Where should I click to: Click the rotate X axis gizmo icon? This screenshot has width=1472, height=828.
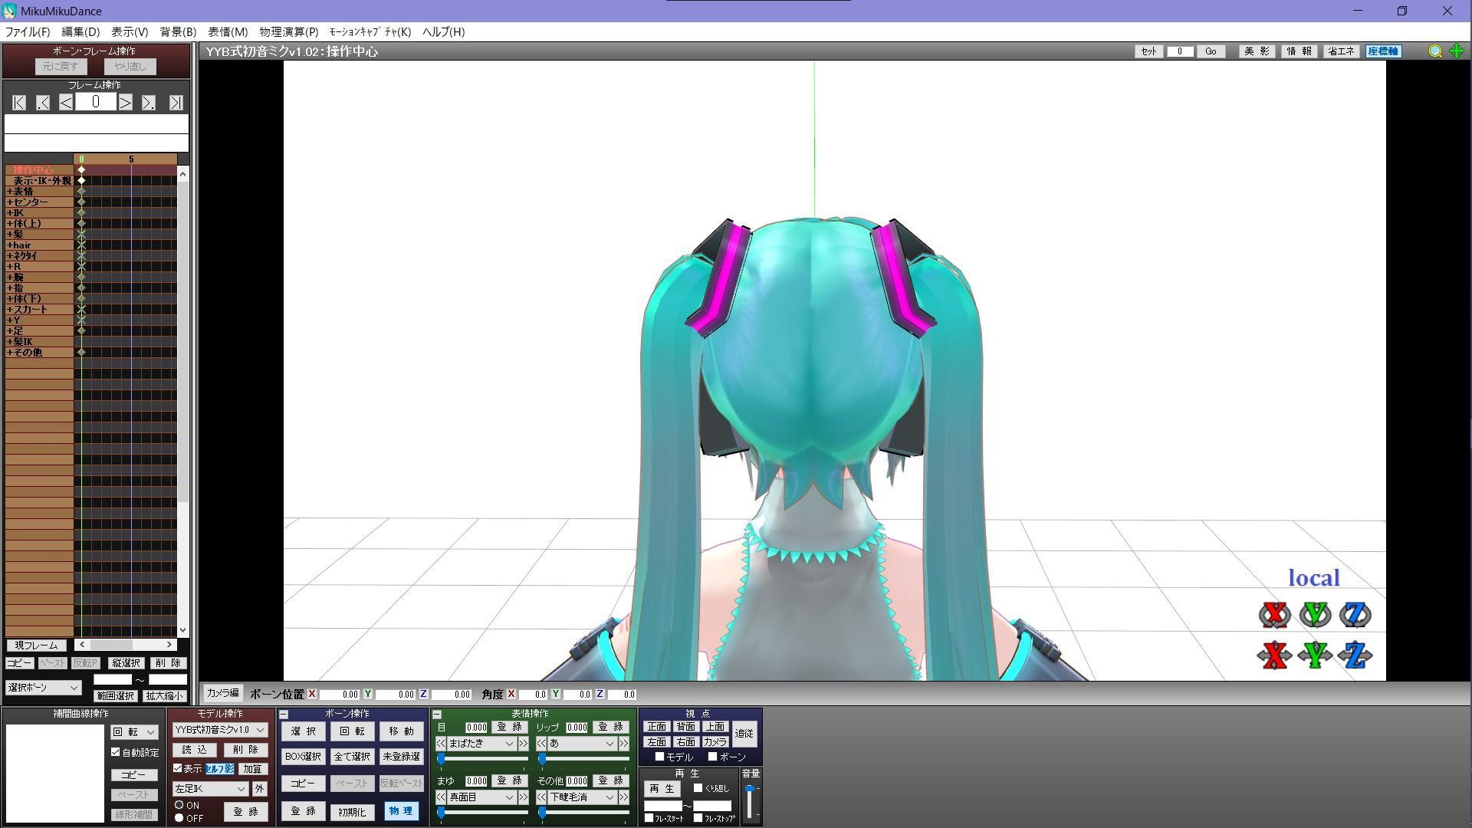coord(1274,615)
